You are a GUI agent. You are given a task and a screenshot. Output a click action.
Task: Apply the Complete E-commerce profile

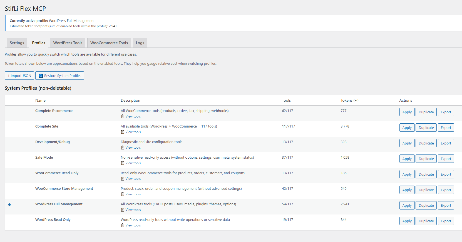point(407,112)
